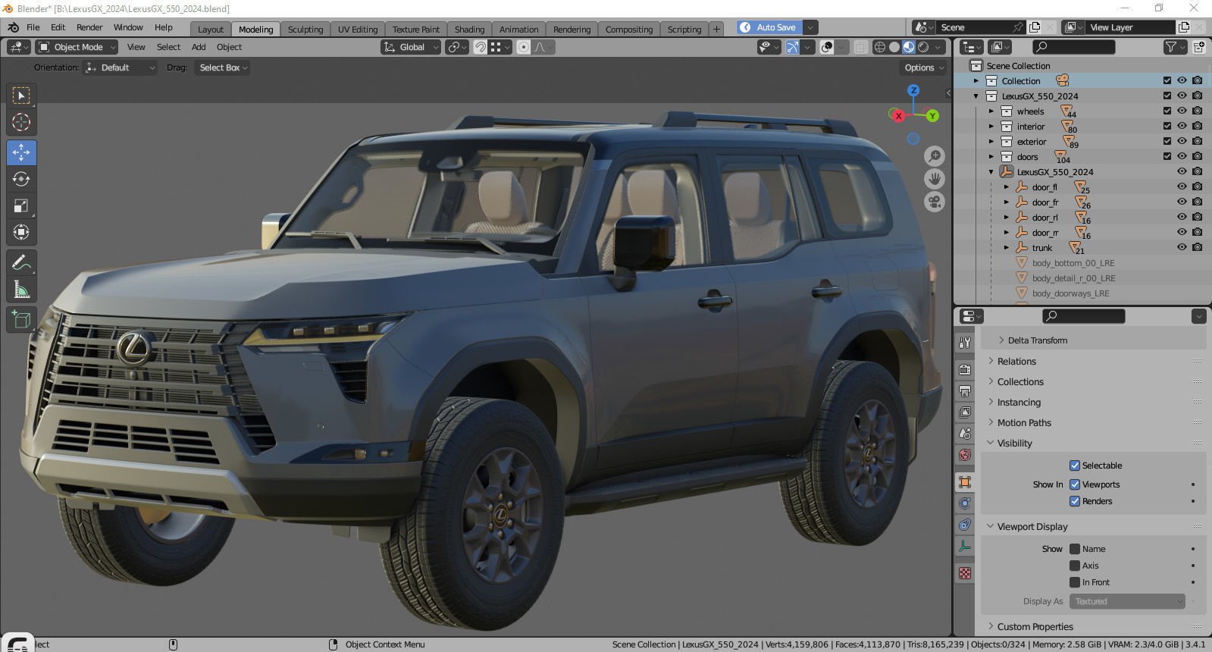Click the Auto Save button
The height and width of the screenshot is (652, 1212).
tap(769, 27)
